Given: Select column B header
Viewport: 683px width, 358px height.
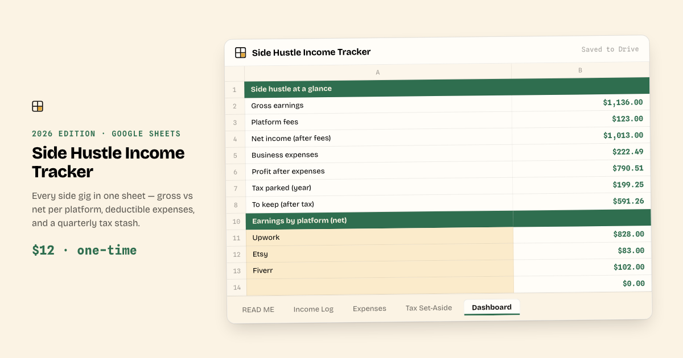Looking at the screenshot, I should click(580, 70).
